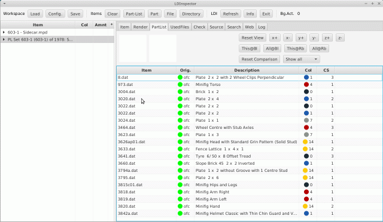Image resolution: width=383 pixels, height=222 pixels.
Task: Sort by the Description column header
Action: (x=247, y=70)
